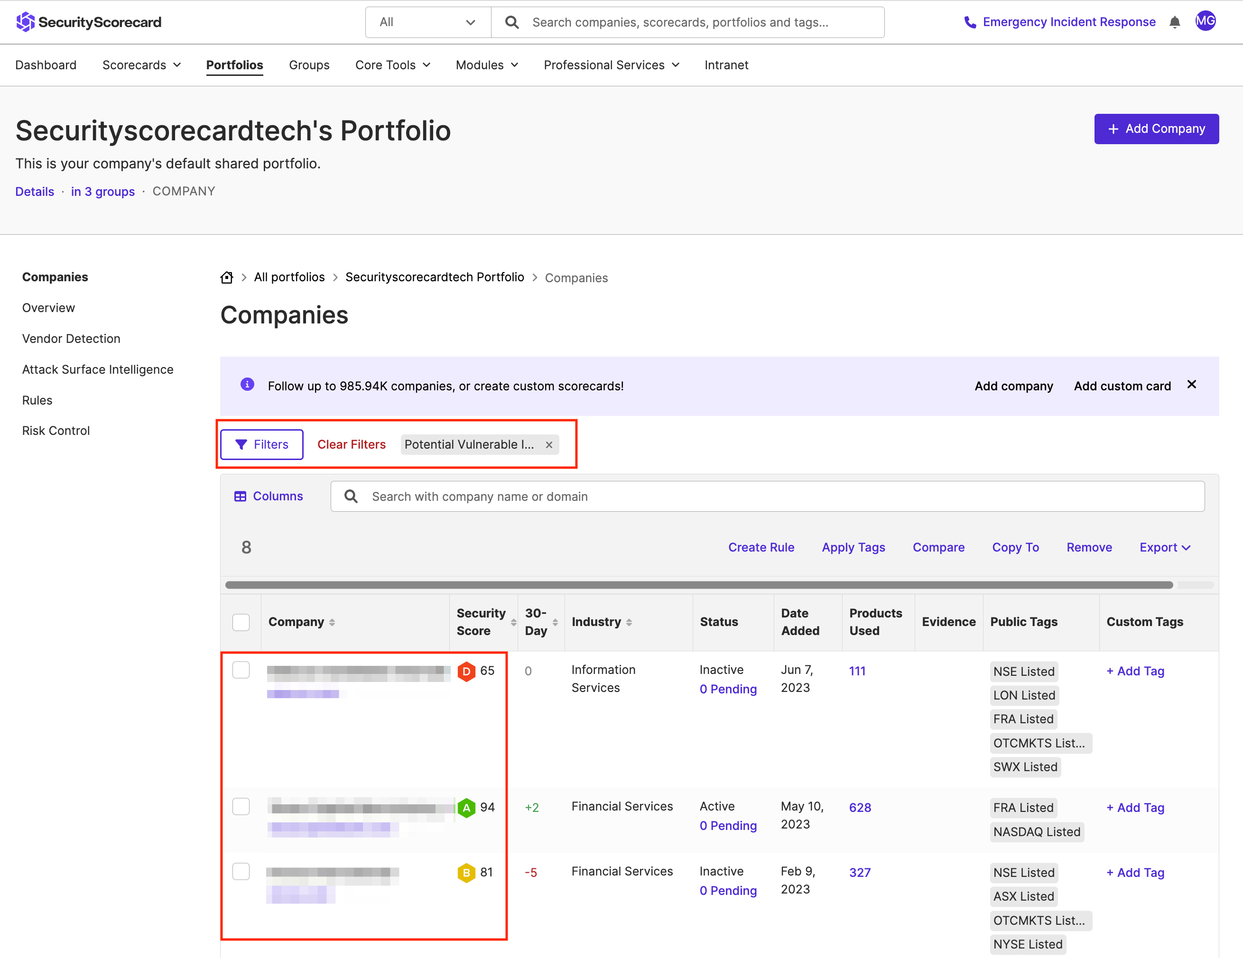Click Add custom card in banner
The height and width of the screenshot is (958, 1243).
1122,386
